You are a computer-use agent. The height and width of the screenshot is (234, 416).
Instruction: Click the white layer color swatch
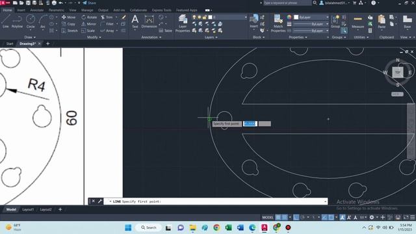[x=210, y=18]
